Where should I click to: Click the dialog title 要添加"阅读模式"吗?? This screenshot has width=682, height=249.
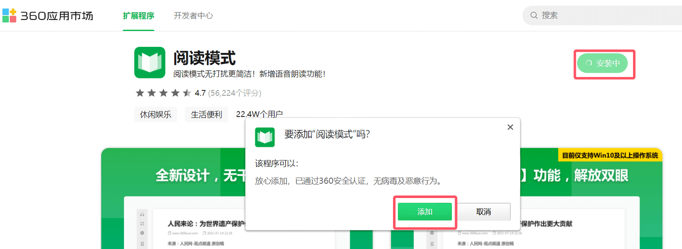[x=327, y=135]
